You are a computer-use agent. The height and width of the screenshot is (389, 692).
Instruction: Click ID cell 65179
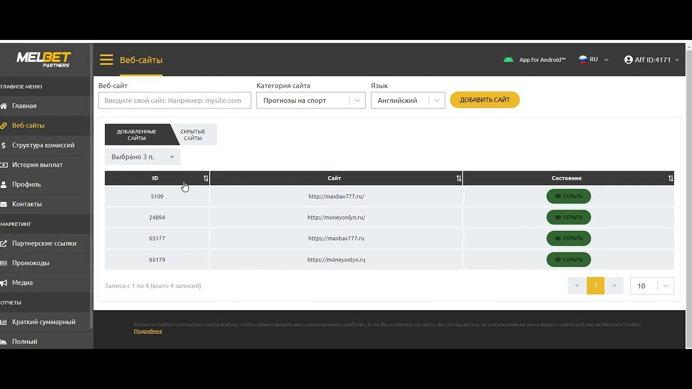157,260
